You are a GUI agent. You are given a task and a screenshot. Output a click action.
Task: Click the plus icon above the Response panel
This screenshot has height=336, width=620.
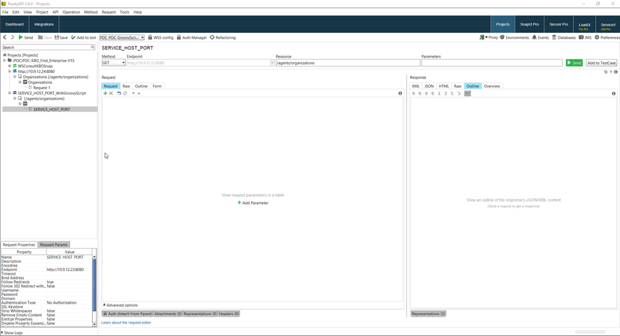(611, 72)
